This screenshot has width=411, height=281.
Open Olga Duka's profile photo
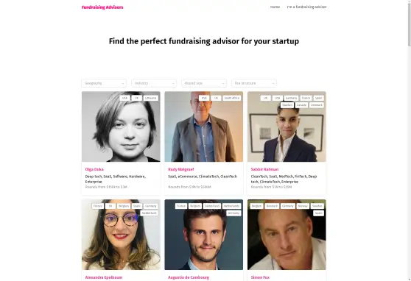coord(121,127)
